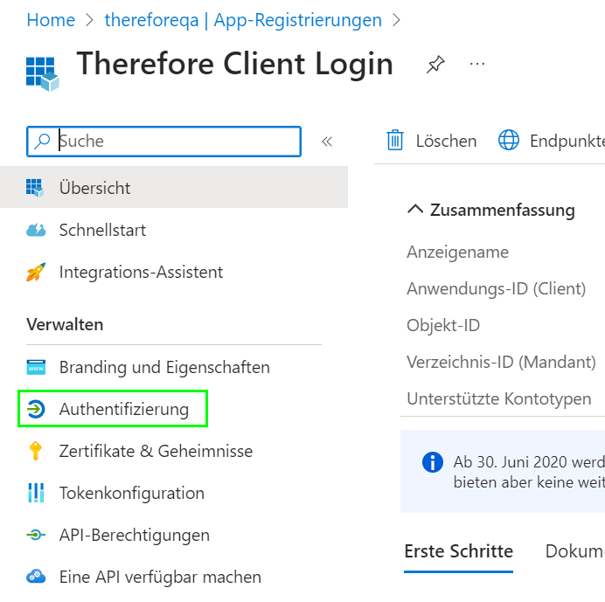The image size is (605, 602).
Task: Click the magnifier icon in search box
Action: [42, 142]
